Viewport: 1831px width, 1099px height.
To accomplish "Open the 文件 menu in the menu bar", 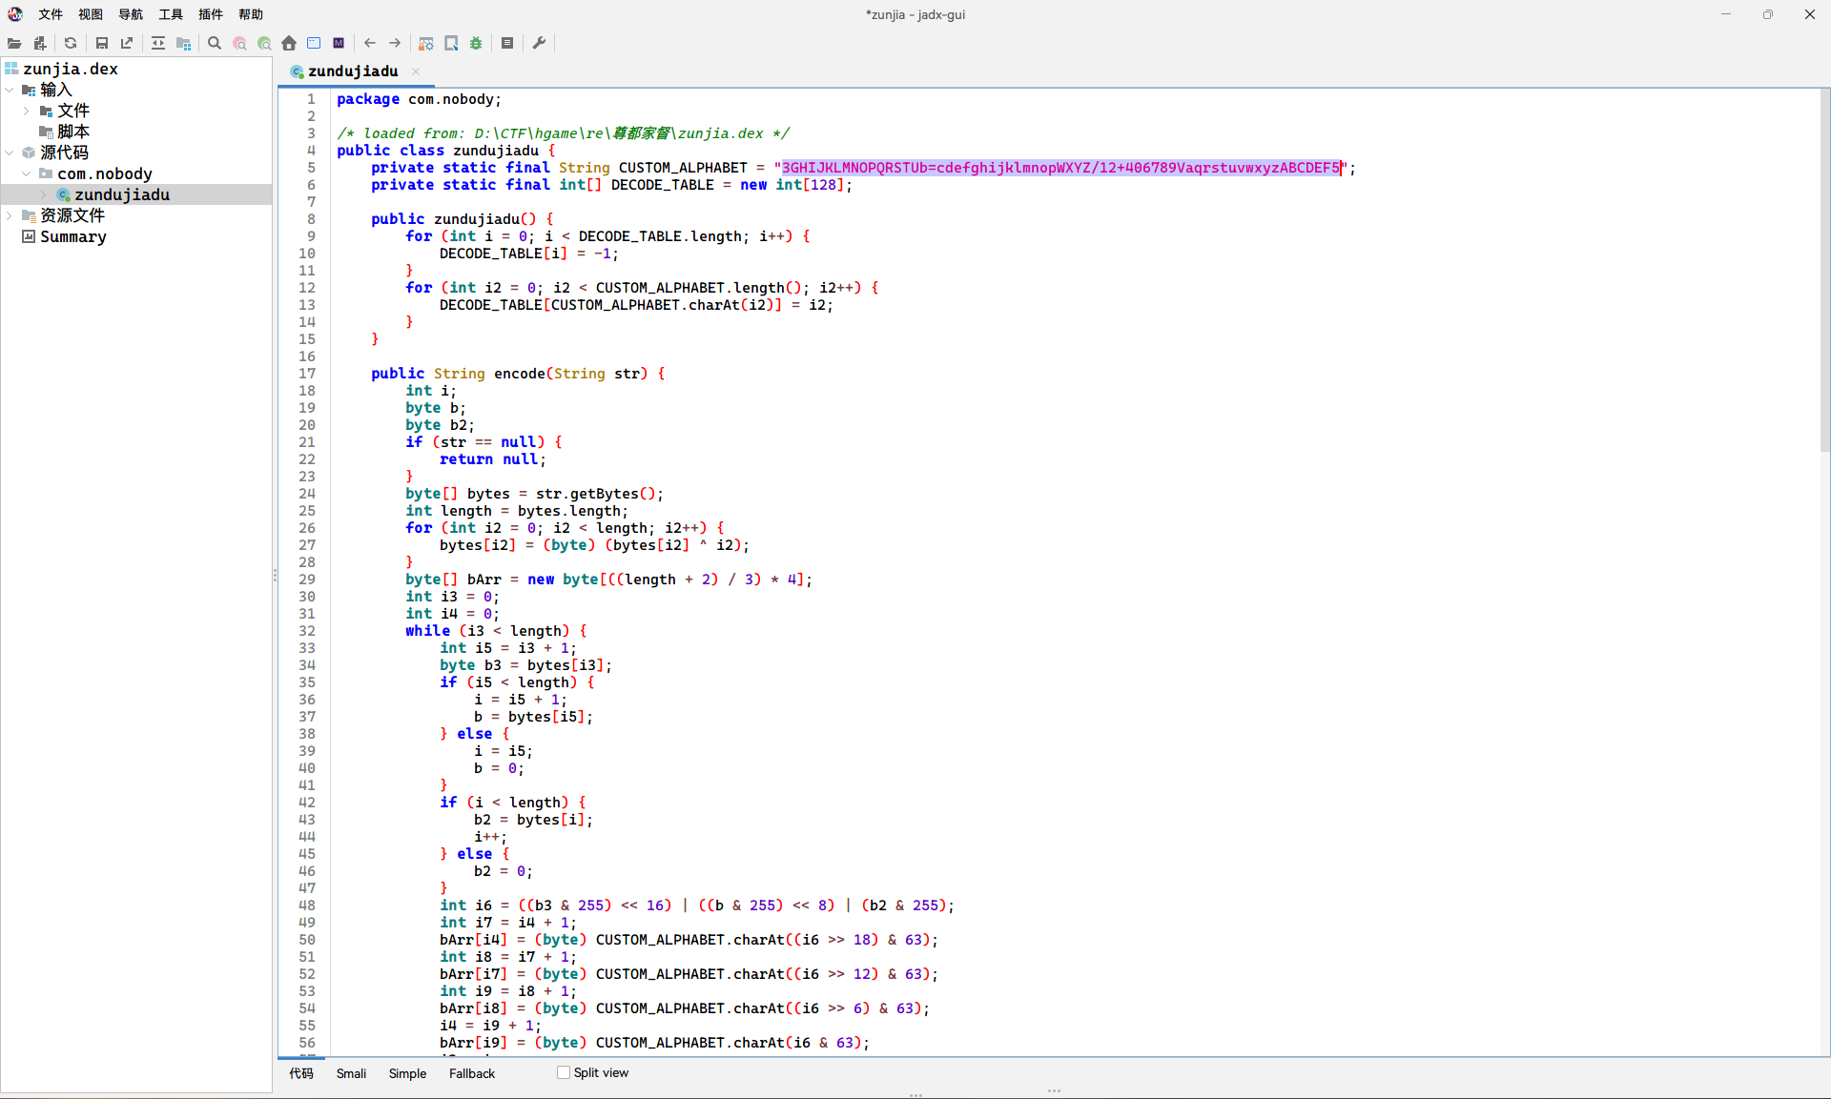I will coord(51,14).
